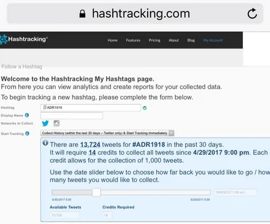Open the Start Tracking collect history dropdown
270x224 pixels.
[107, 133]
